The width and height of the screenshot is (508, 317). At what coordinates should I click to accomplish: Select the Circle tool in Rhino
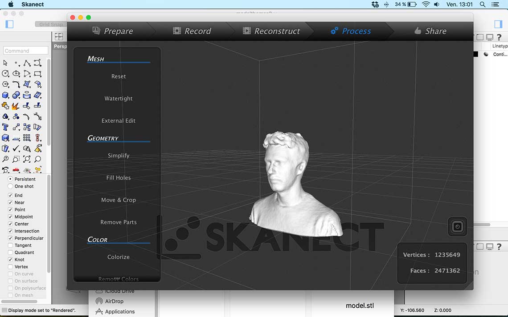(x=5, y=73)
